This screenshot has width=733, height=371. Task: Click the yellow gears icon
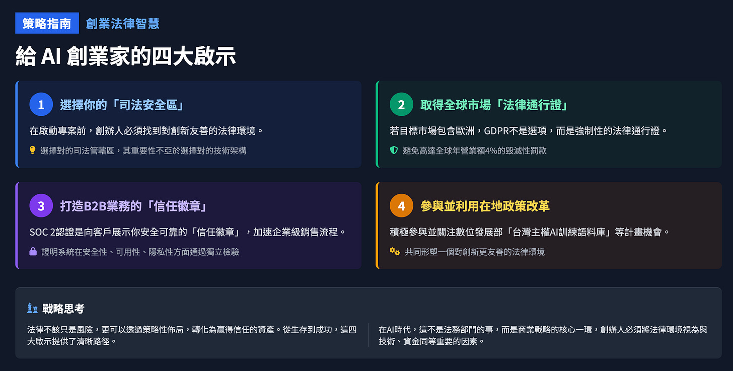coord(395,251)
